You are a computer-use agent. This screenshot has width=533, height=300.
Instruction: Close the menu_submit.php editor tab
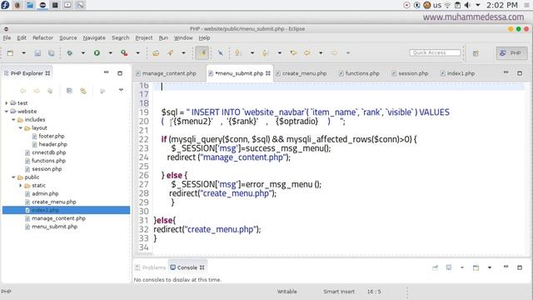268,73
